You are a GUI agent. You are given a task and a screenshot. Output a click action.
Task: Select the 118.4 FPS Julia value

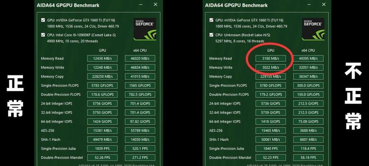coord(308,149)
